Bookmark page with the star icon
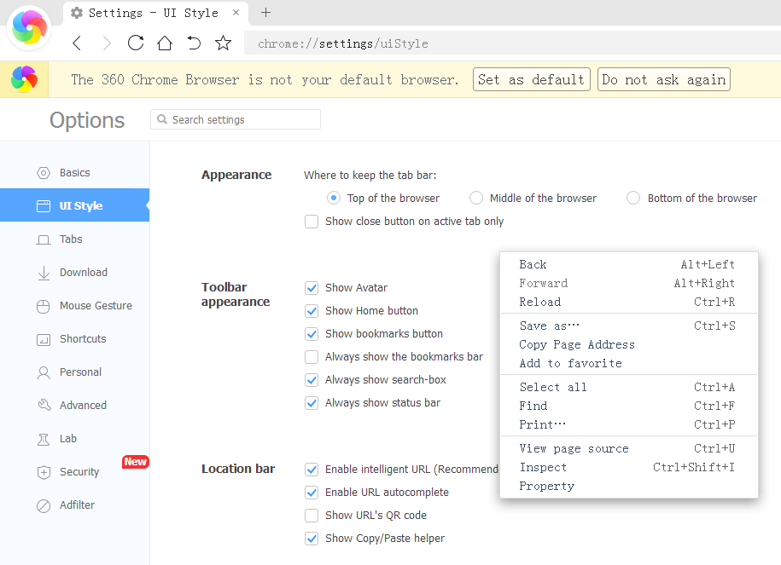Screen dimensions: 781x565 point(223,43)
